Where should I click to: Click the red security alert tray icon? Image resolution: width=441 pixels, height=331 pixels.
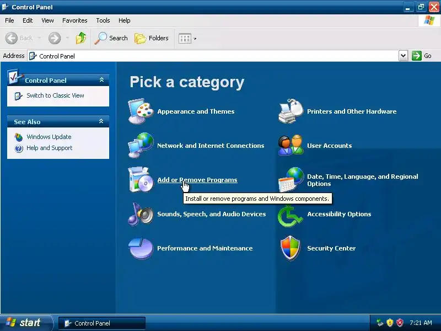pos(400,323)
